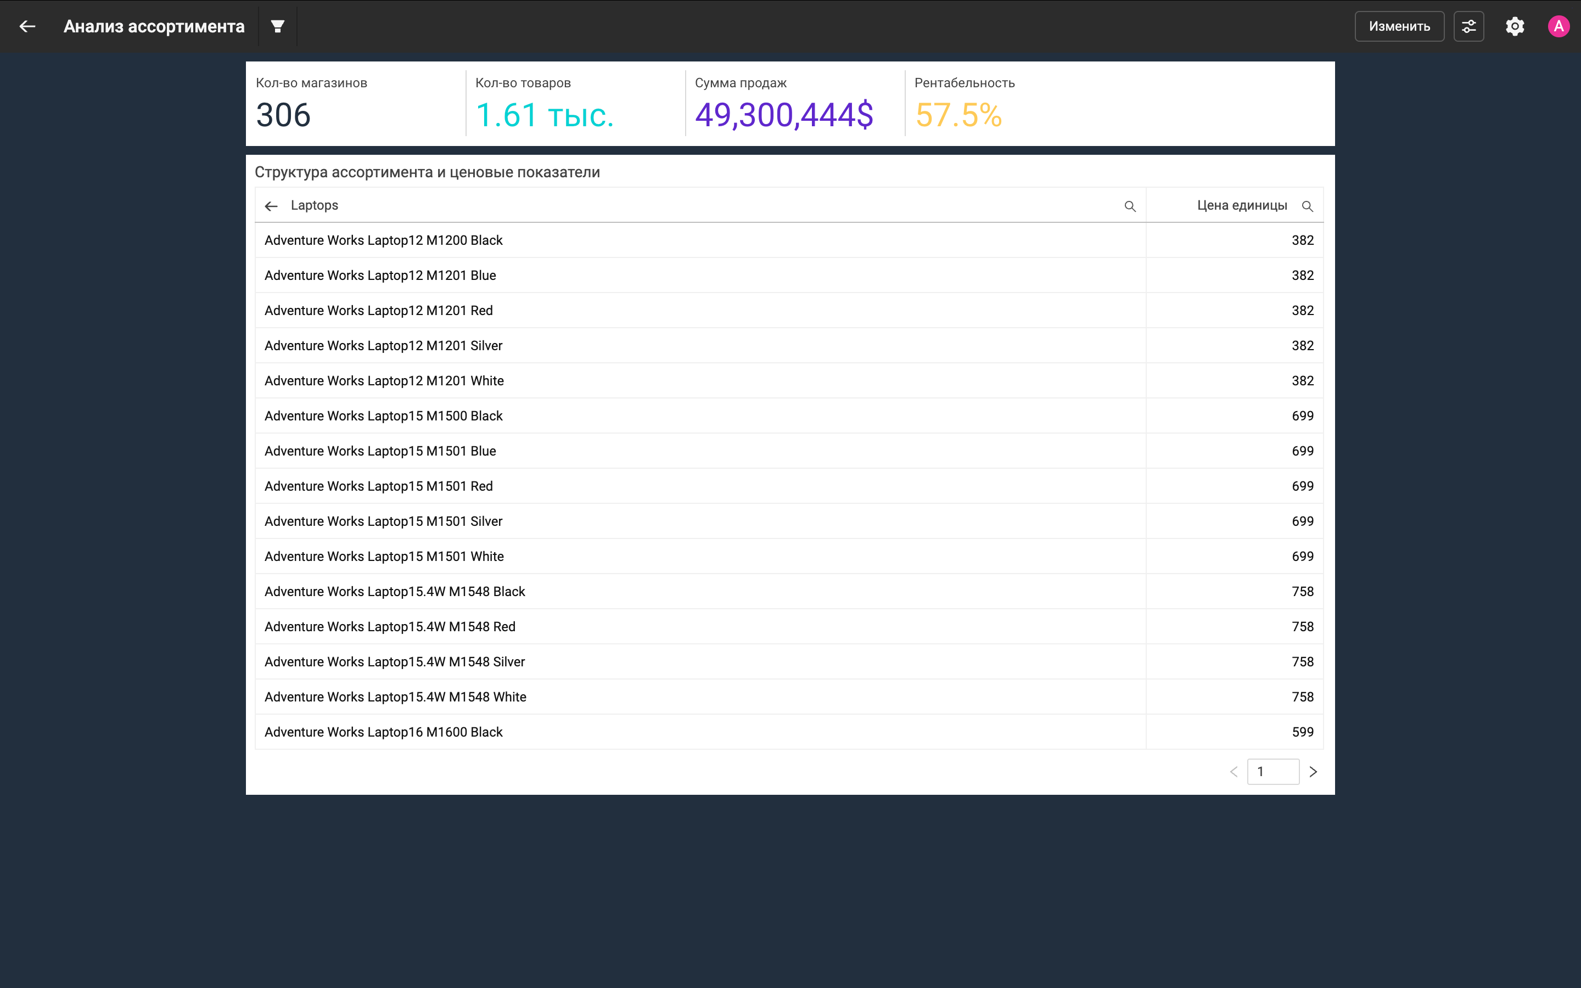Select row Adventure Works Laptop15.4W M1548 Red
The width and height of the screenshot is (1581, 988).
click(789, 627)
